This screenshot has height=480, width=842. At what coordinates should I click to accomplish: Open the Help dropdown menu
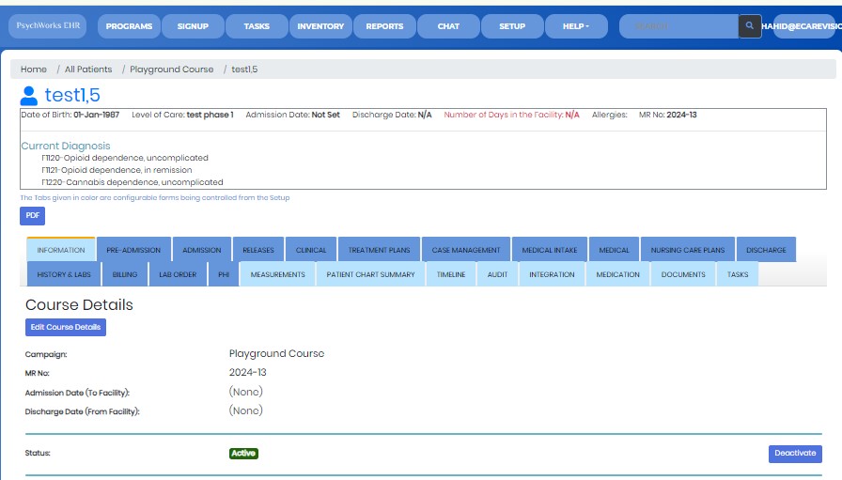point(575,26)
